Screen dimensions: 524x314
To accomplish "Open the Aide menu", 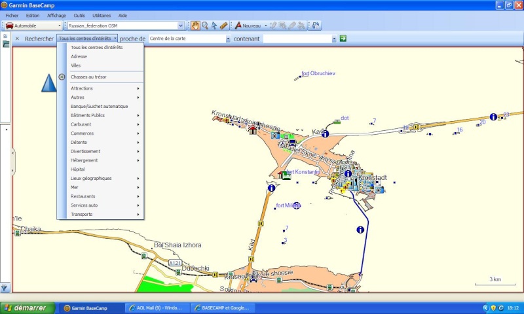I will tap(122, 15).
